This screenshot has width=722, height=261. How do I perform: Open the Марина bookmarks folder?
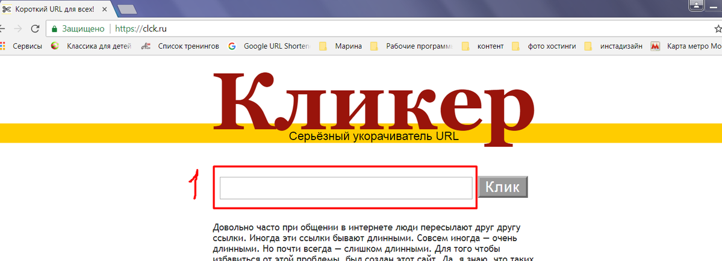[341, 46]
